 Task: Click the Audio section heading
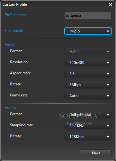(10, 108)
